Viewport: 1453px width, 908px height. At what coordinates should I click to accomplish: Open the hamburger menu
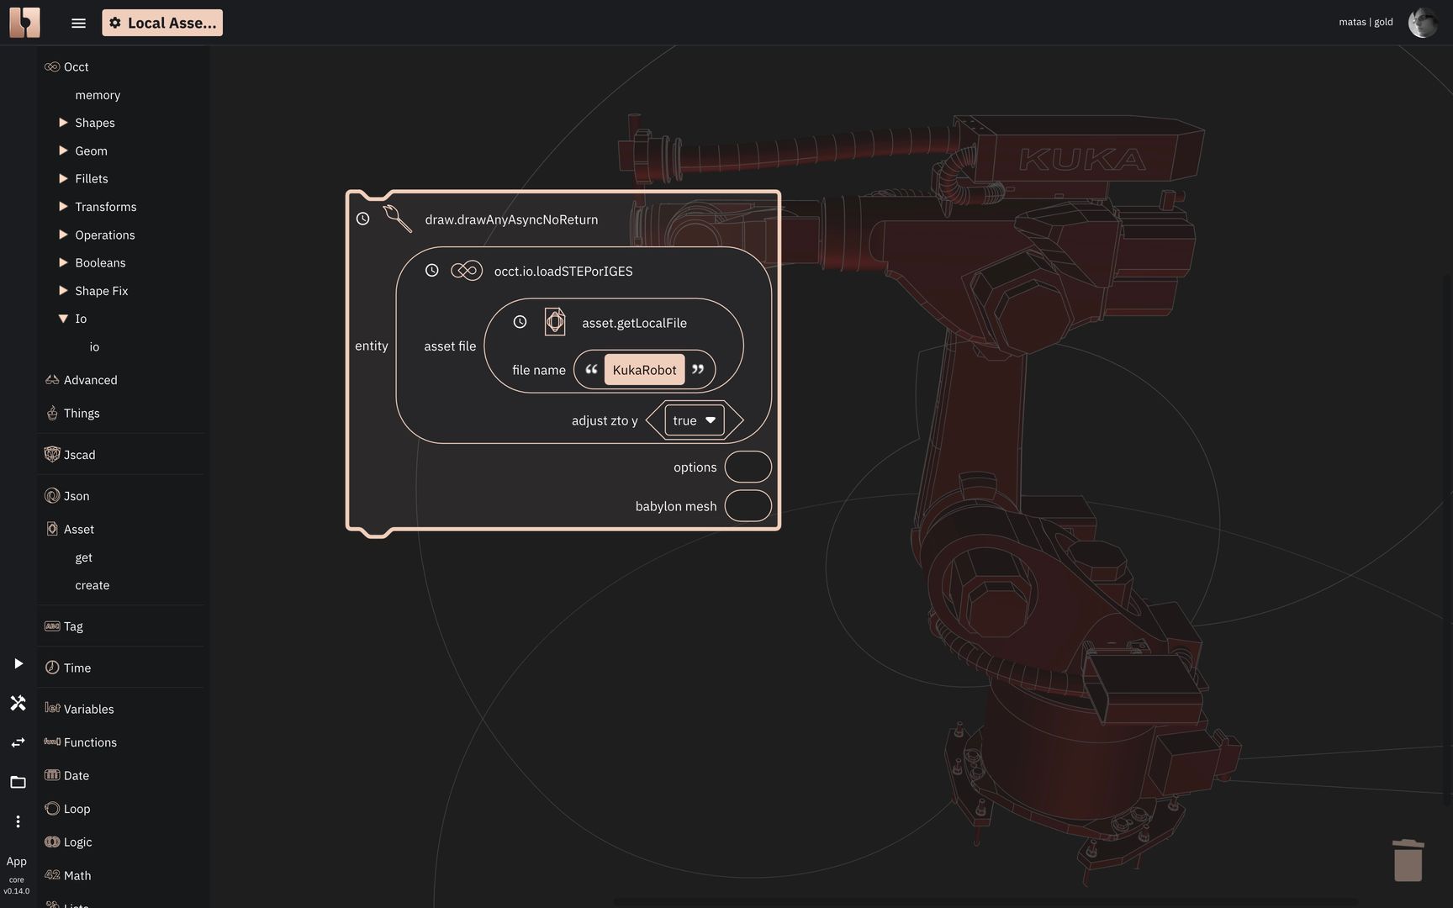pos(78,24)
